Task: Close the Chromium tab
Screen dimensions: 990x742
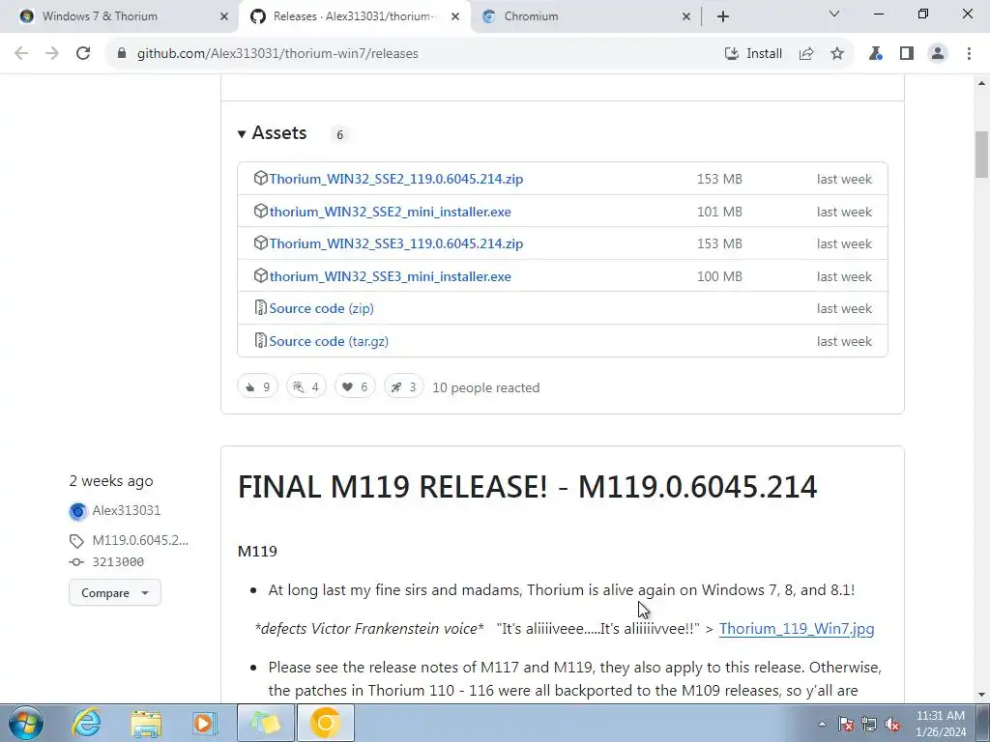Action: (x=686, y=16)
